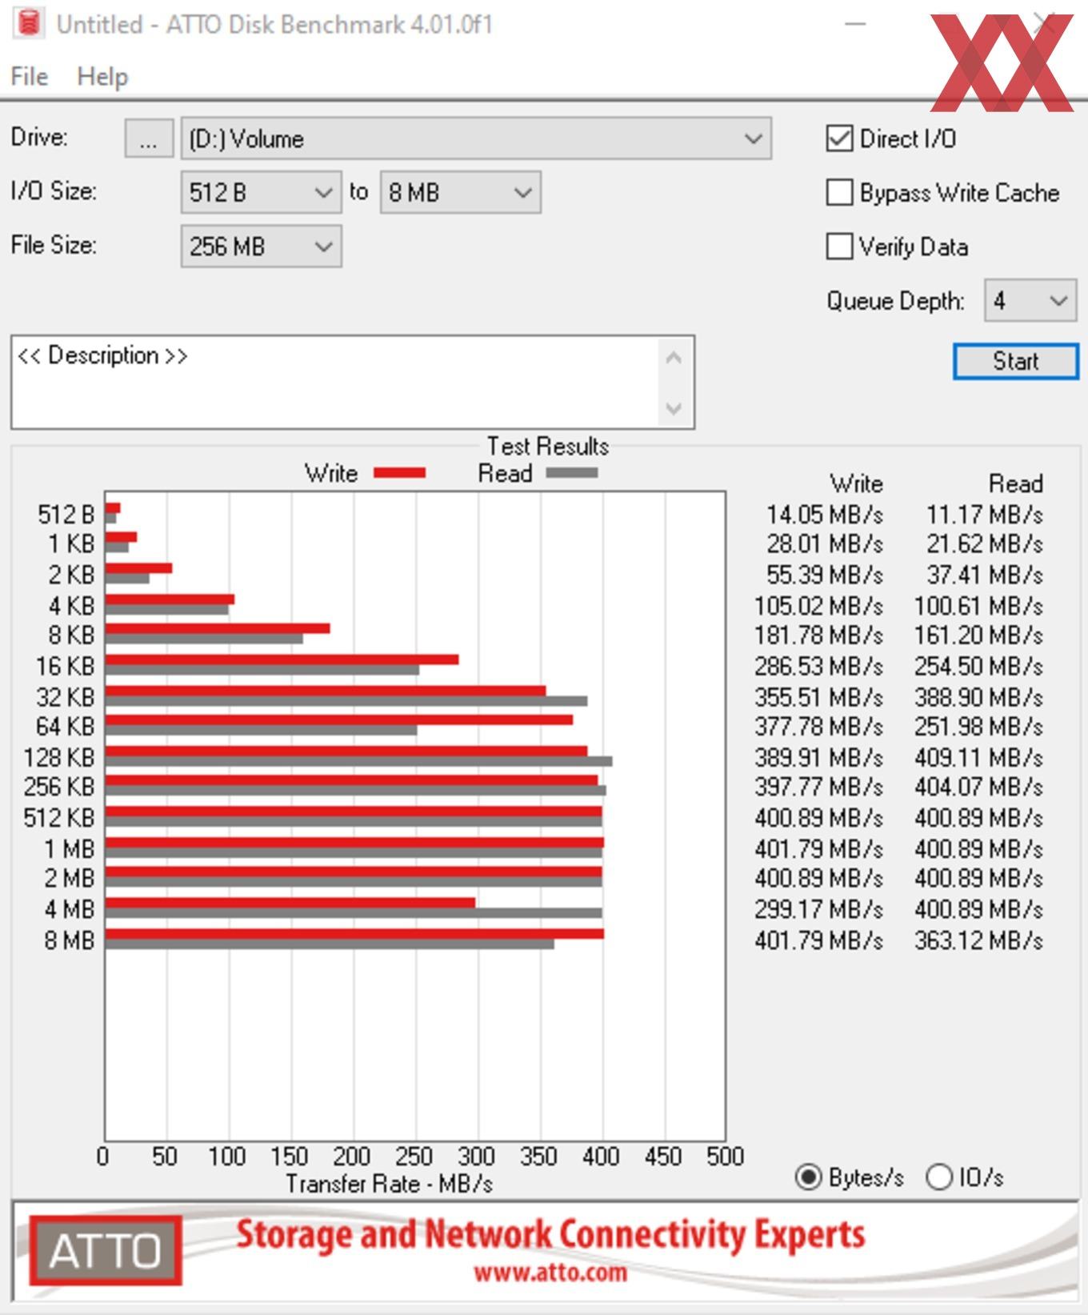This screenshot has width=1088, height=1315.
Task: Select the Bytes/s radio button
Action: coord(808,1177)
